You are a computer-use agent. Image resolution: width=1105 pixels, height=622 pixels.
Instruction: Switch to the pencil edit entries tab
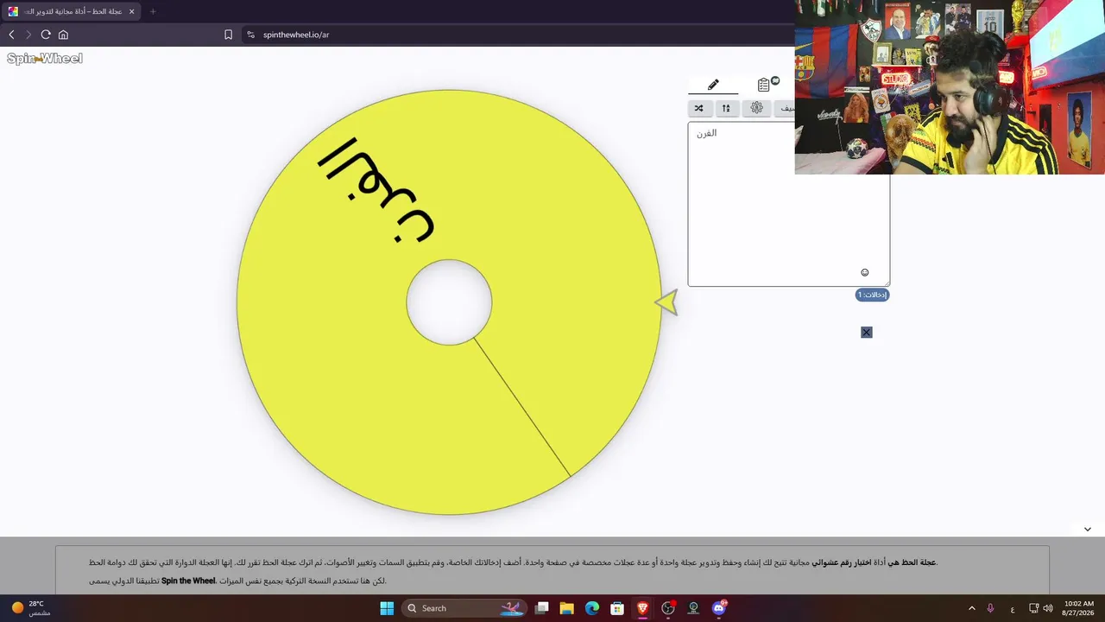[x=713, y=85]
